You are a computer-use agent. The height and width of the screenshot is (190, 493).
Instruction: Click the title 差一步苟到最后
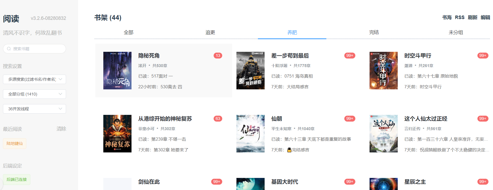(290, 56)
